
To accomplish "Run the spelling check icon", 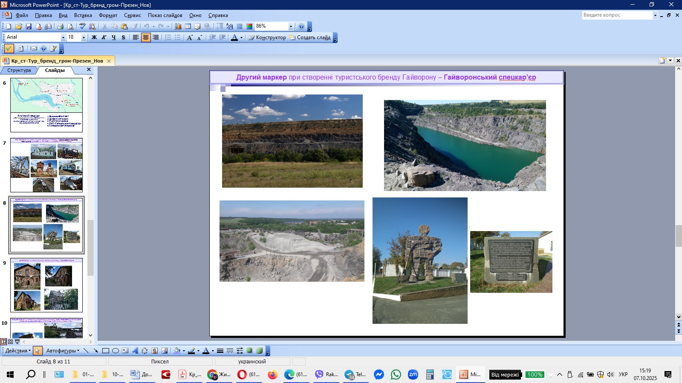I will tap(83, 26).
